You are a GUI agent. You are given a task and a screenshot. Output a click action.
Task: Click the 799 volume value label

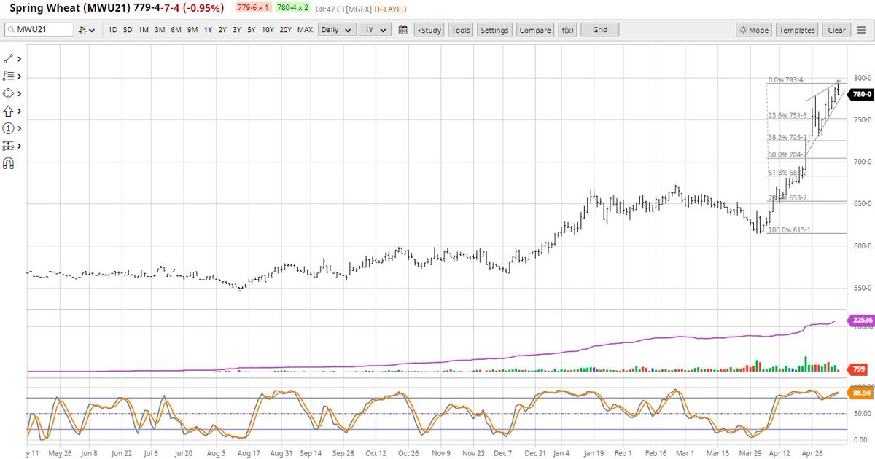coord(858,371)
